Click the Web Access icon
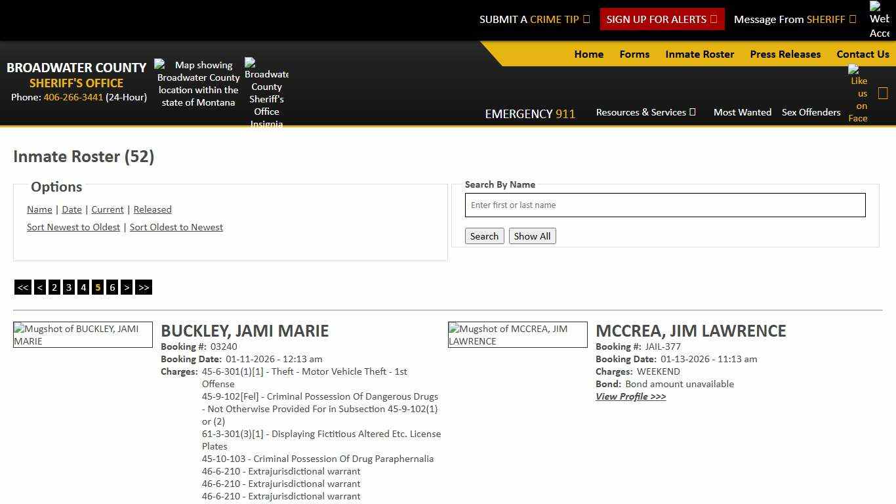The height and width of the screenshot is (504, 896). tap(879, 19)
